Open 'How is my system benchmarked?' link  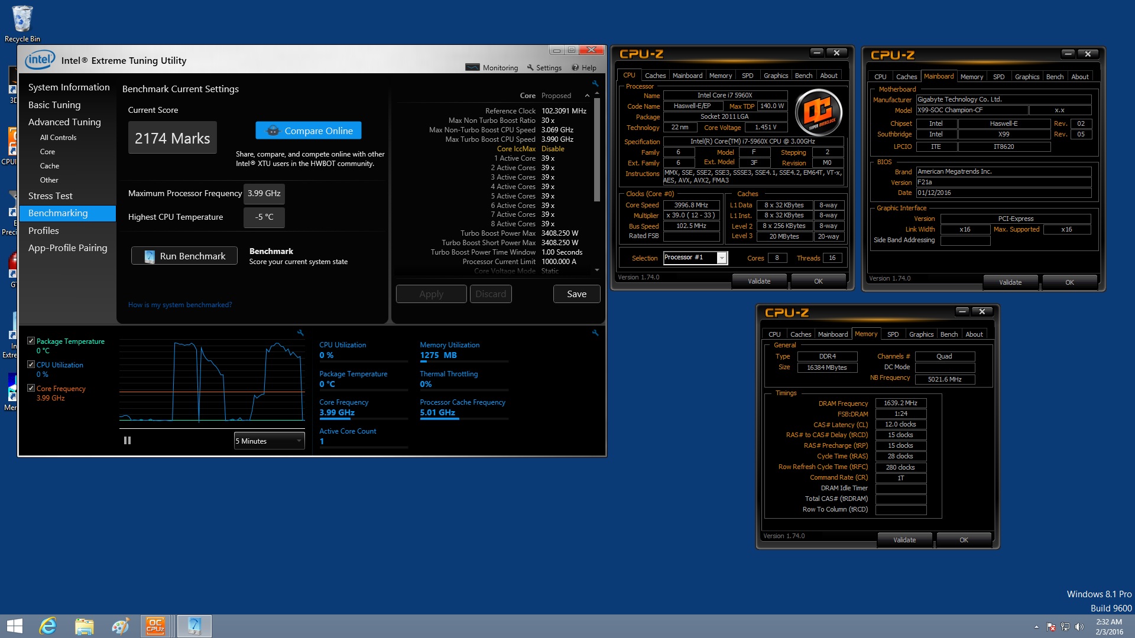[180, 305]
